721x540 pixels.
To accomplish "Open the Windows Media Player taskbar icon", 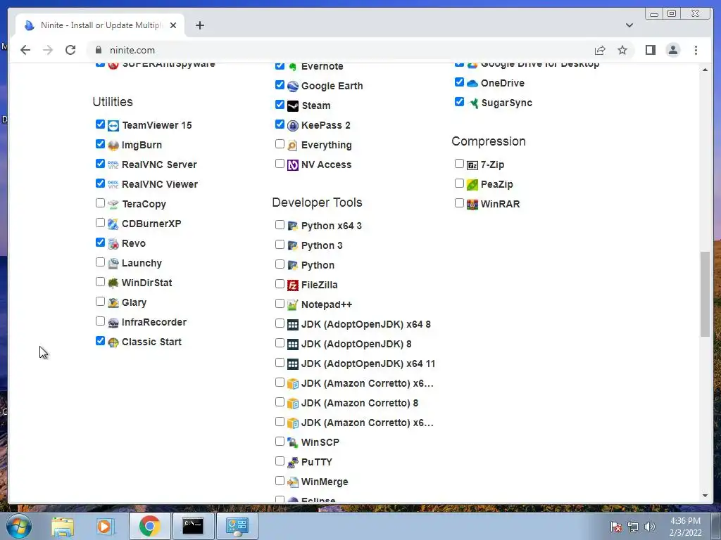I will pyautogui.click(x=104, y=526).
